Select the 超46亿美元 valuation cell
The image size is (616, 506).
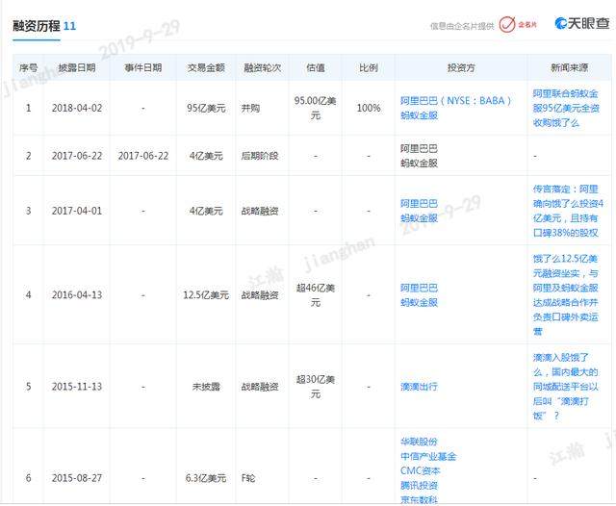pyautogui.click(x=316, y=294)
